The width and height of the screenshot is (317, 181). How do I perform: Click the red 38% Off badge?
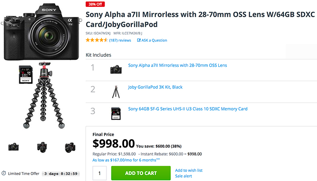95,4
